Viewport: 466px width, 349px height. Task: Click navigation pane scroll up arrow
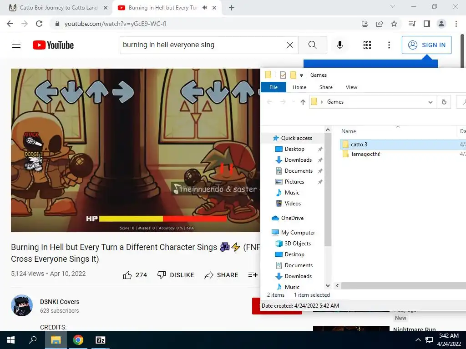[328, 130]
